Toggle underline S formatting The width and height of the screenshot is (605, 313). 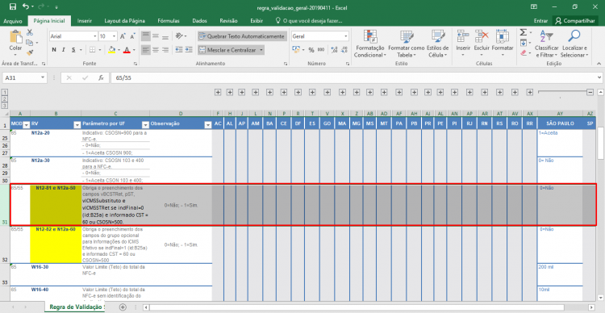click(x=73, y=50)
